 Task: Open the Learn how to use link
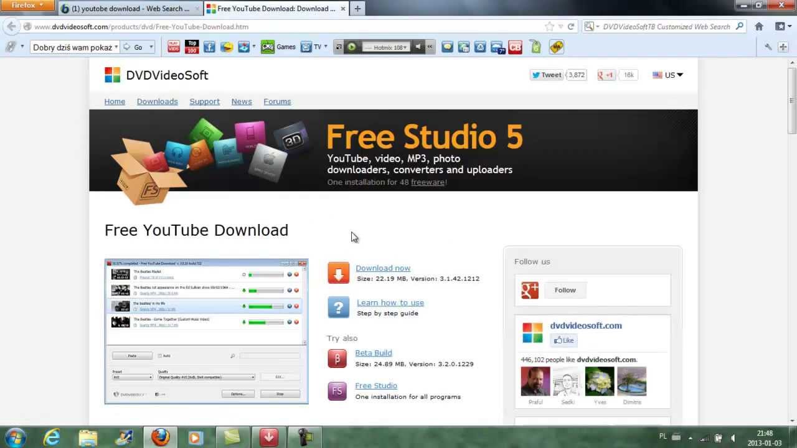pyautogui.click(x=390, y=302)
